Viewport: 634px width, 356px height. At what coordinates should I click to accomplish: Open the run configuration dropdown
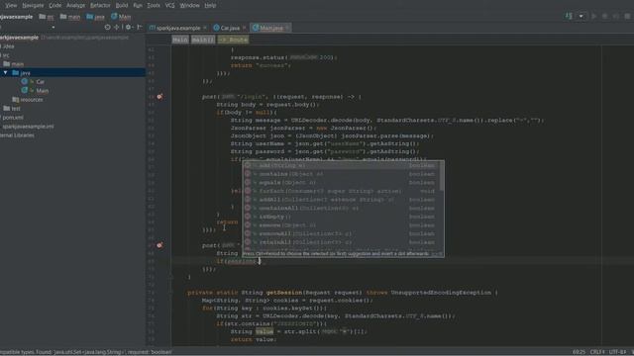click(581, 16)
